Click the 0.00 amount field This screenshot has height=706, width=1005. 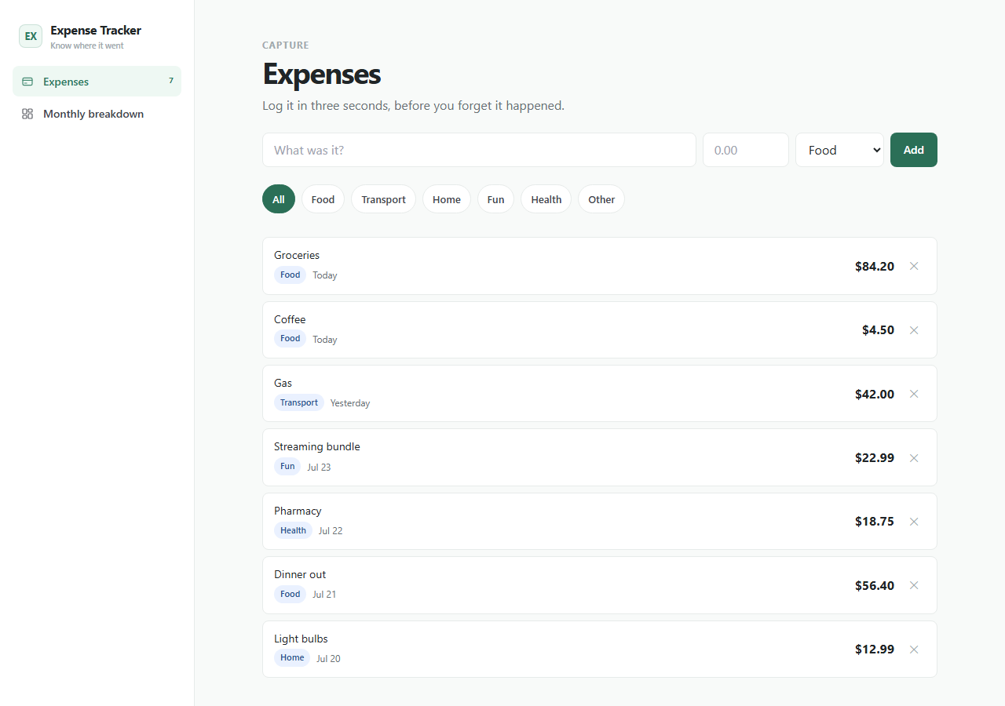[746, 150]
